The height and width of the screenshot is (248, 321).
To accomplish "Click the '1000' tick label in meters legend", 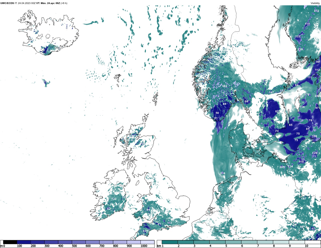I will [144, 246].
